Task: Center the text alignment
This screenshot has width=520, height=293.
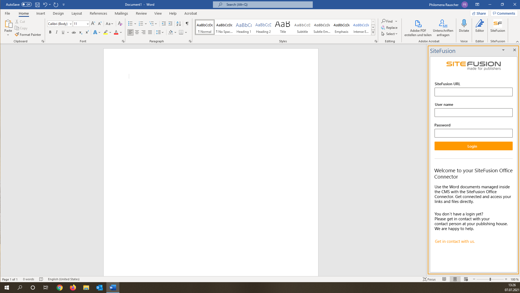Action: (137, 32)
